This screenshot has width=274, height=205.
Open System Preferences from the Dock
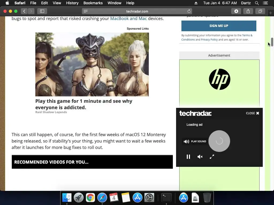[149, 198]
